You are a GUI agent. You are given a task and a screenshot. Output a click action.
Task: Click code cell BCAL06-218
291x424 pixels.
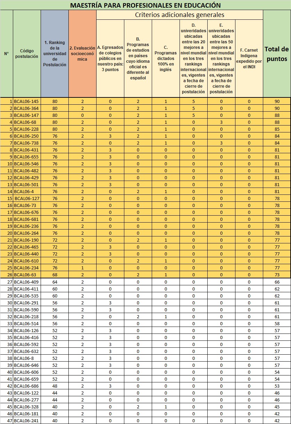27,317
